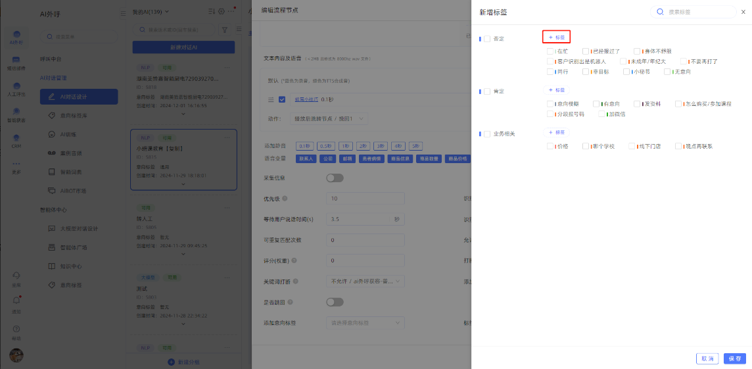
Task: Click the + 标签 button under 否定
Action: 556,37
